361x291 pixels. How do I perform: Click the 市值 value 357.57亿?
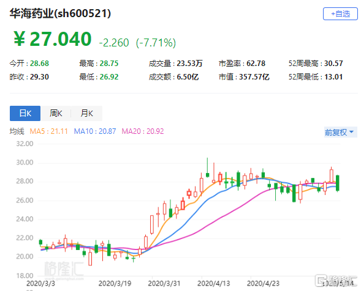(254, 76)
